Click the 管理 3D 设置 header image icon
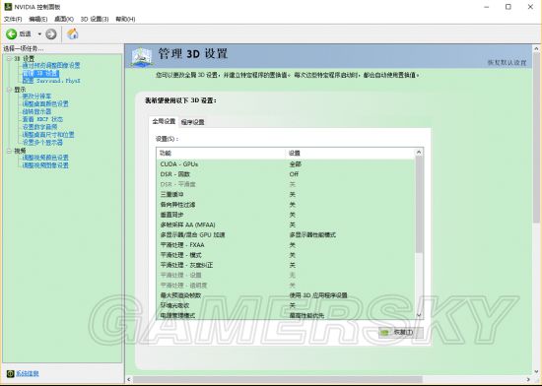This screenshot has width=542, height=386. pos(142,57)
